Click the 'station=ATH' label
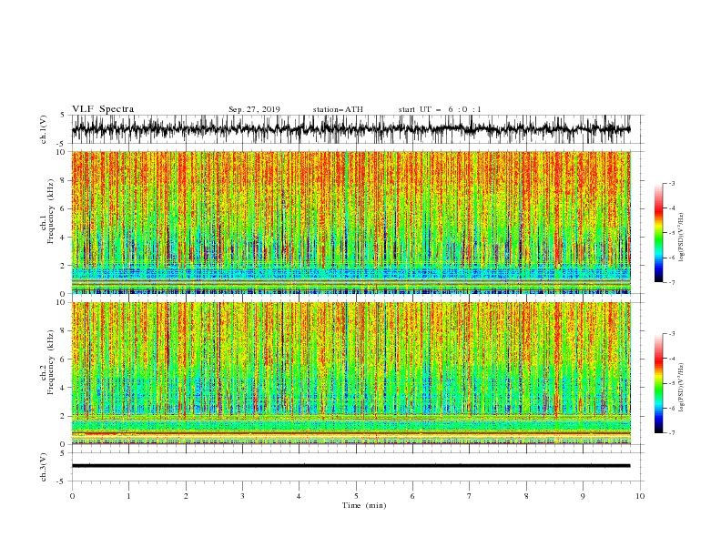This screenshot has height=557, width=721. pyautogui.click(x=338, y=109)
